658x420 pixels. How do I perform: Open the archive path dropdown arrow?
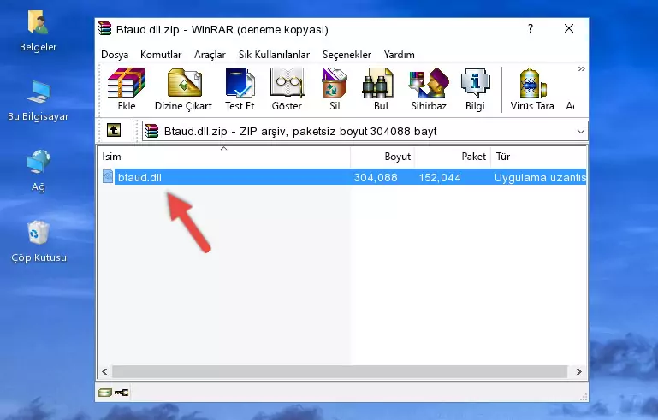pyautogui.click(x=580, y=132)
